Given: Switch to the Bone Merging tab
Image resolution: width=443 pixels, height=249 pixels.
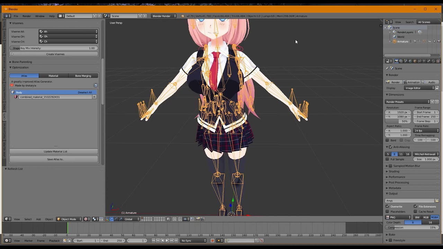Looking at the screenshot, I should point(83,76).
